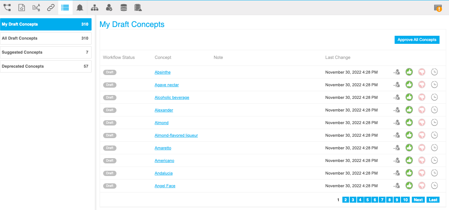
Task: Click the A/B document split toolbar icon
Action: [x=36, y=7]
